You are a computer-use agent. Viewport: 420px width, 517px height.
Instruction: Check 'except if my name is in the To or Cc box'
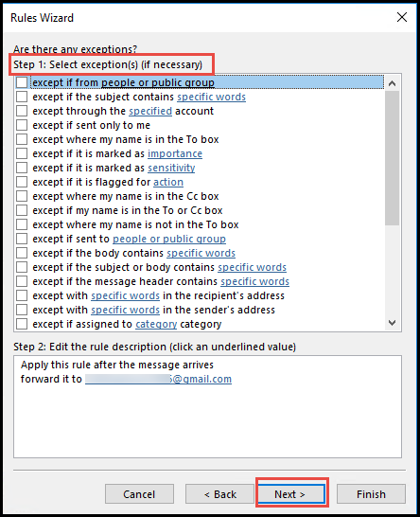click(x=22, y=210)
